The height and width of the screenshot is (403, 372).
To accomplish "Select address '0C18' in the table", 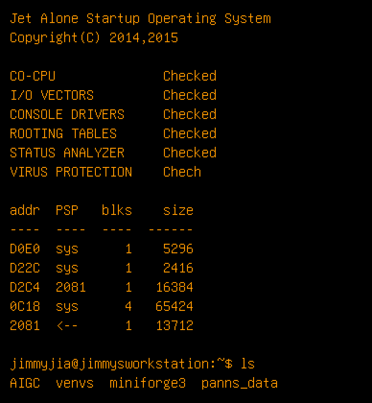I will [x=25, y=307].
